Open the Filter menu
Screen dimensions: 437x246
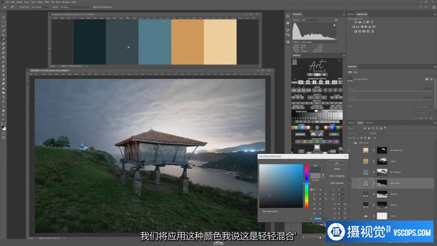pyautogui.click(x=47, y=2)
